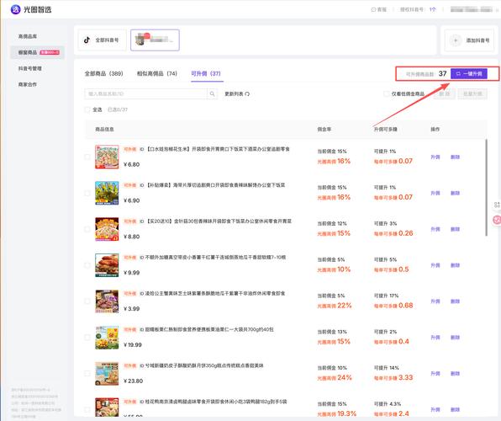Click the 光圈智选 logo icon
The image size is (501, 421).
[15, 9]
